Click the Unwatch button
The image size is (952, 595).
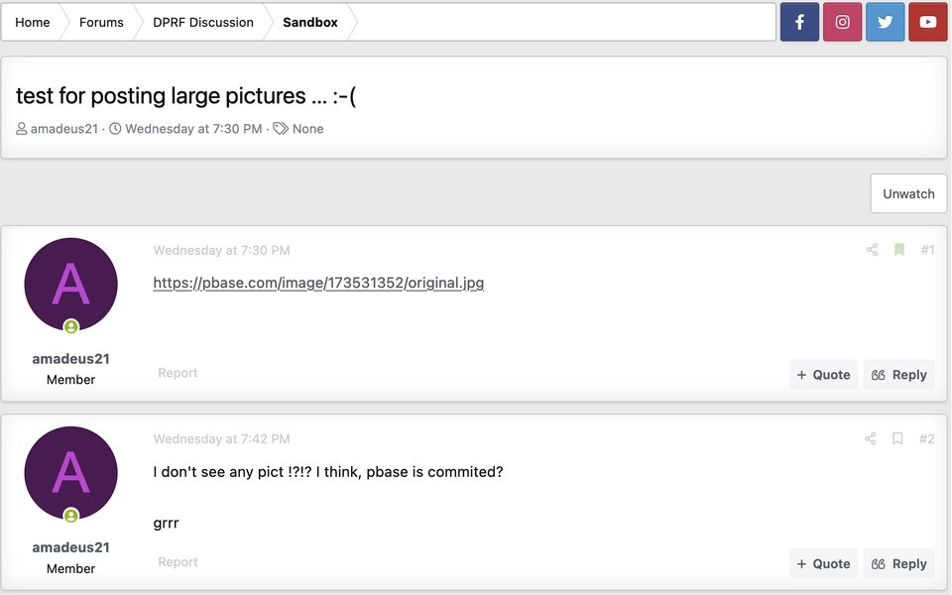click(x=908, y=193)
